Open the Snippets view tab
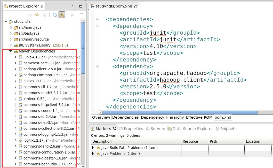Viewport: 273px width, 168px height. pos(226,129)
